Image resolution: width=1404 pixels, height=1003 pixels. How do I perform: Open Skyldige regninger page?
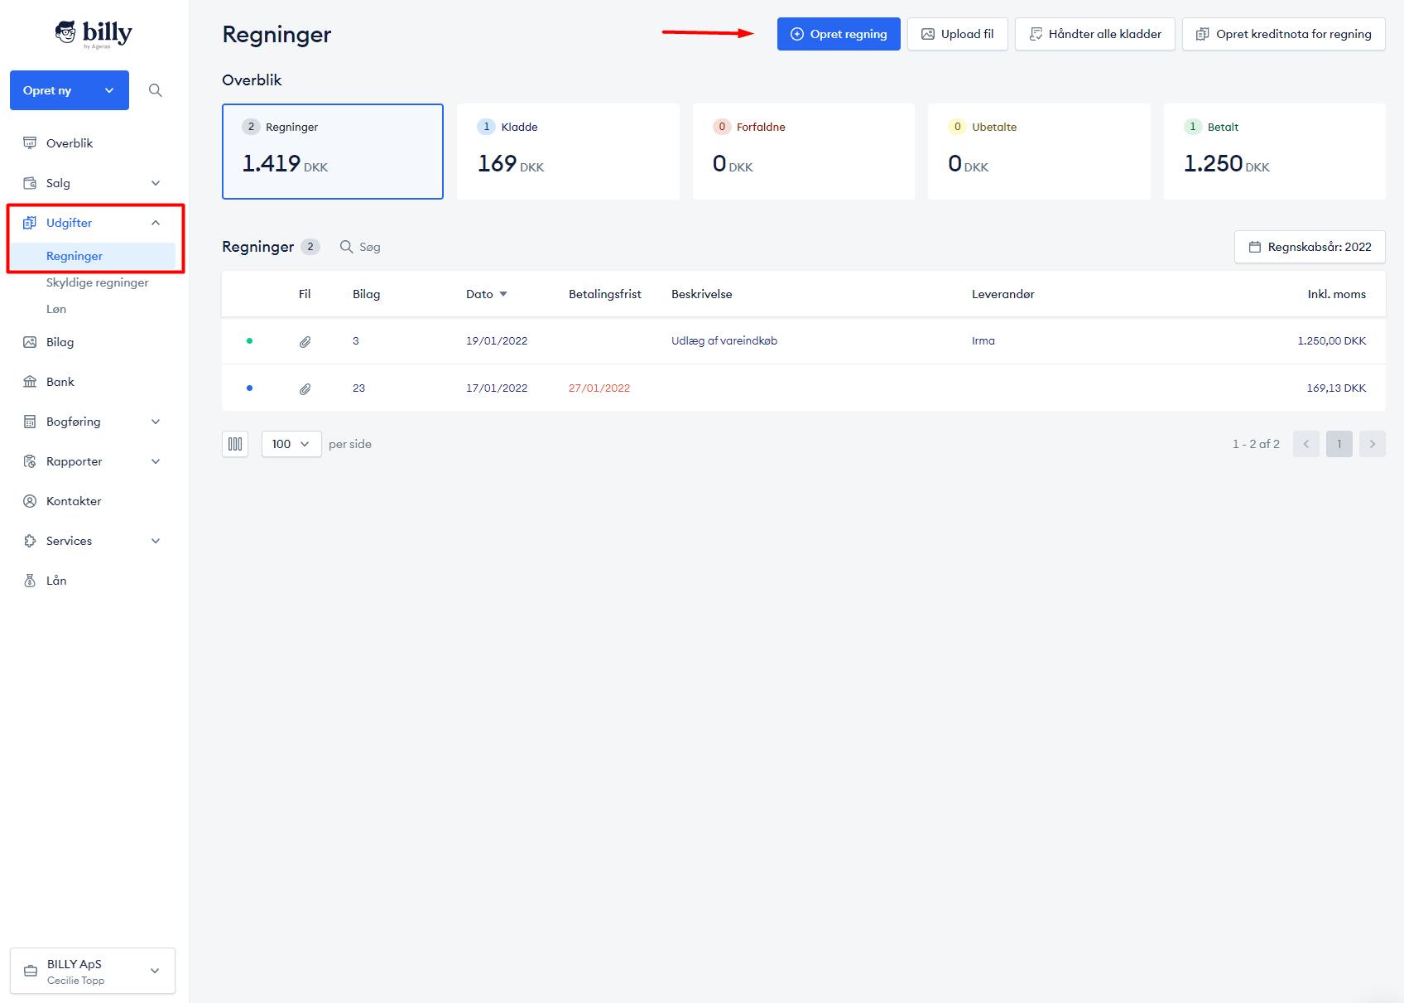click(x=98, y=282)
